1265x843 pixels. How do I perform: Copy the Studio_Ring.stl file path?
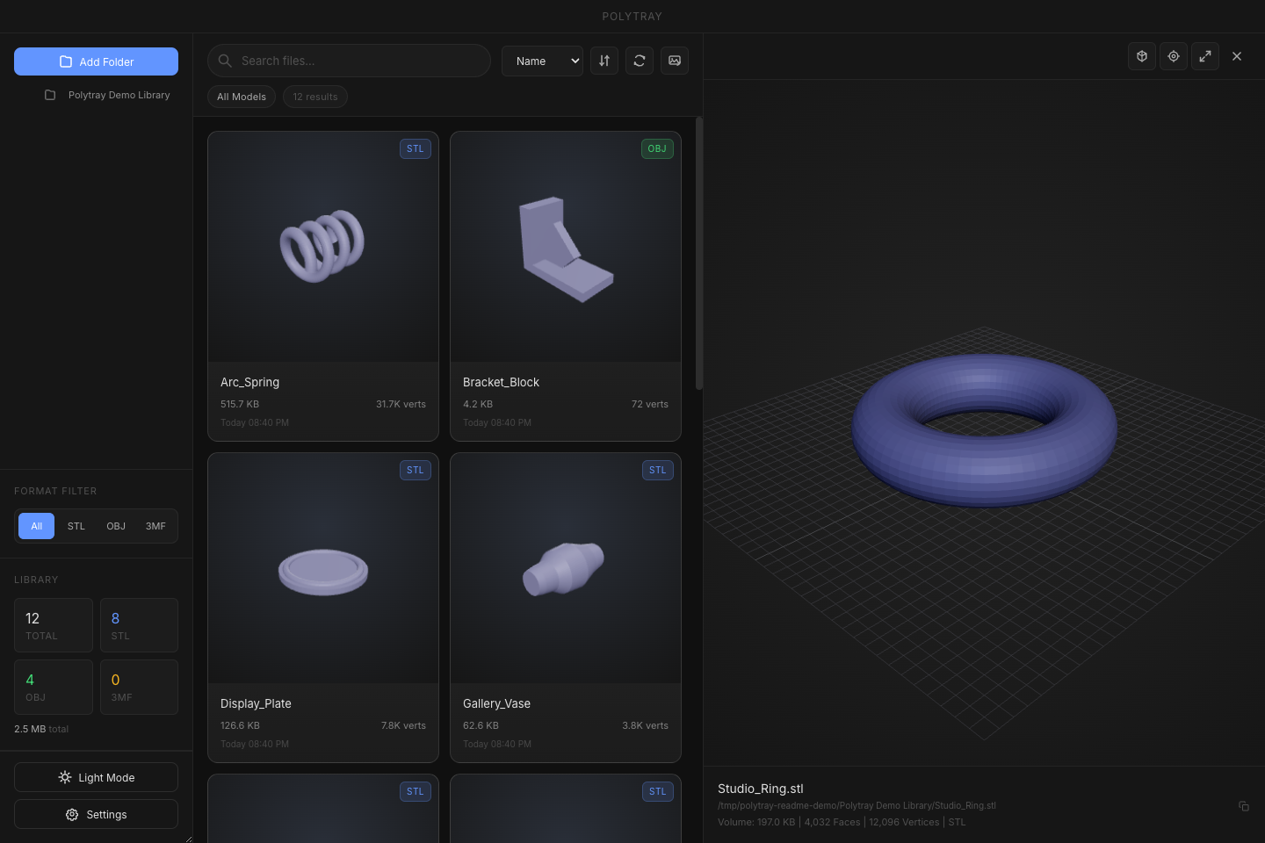(x=1244, y=806)
